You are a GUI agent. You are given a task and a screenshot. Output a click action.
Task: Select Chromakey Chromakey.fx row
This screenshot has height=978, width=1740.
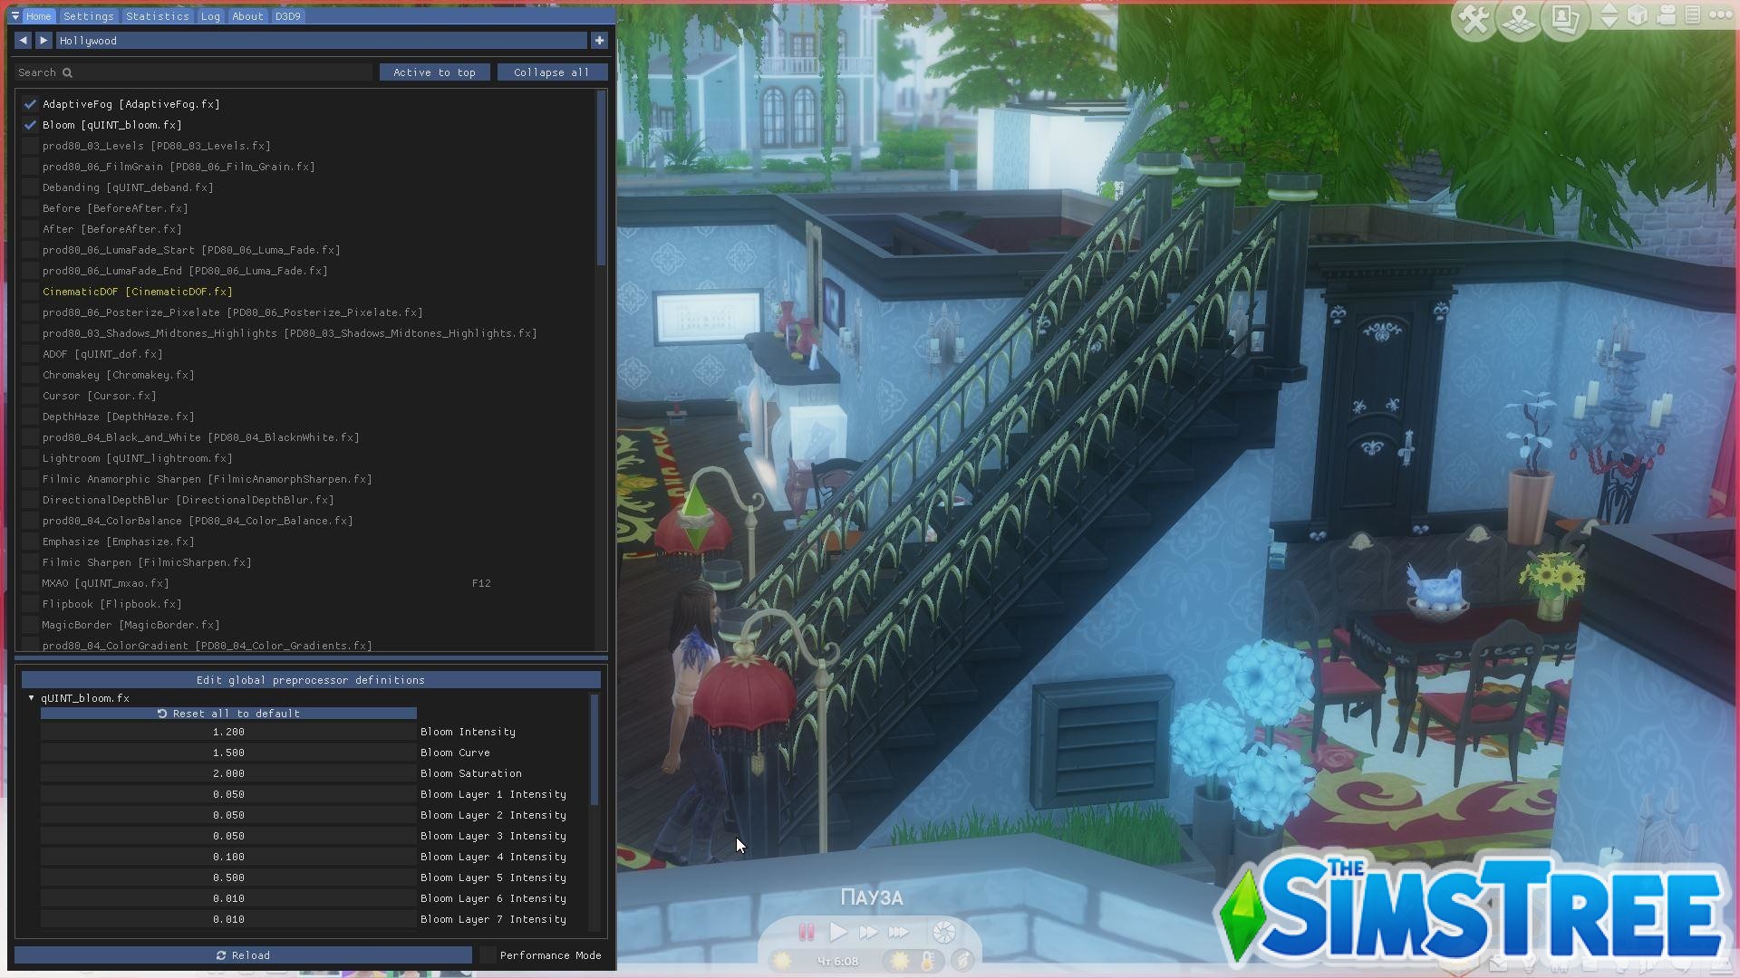[x=119, y=375]
